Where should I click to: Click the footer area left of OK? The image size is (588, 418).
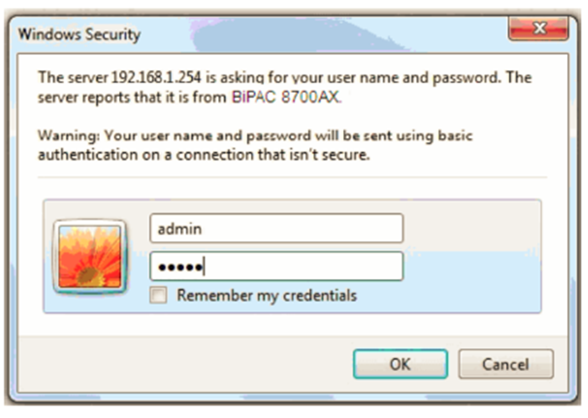[x=184, y=364]
